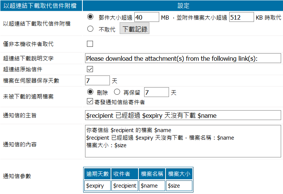
Task: Click the 下載記錄 button
Action: click(x=134, y=29)
